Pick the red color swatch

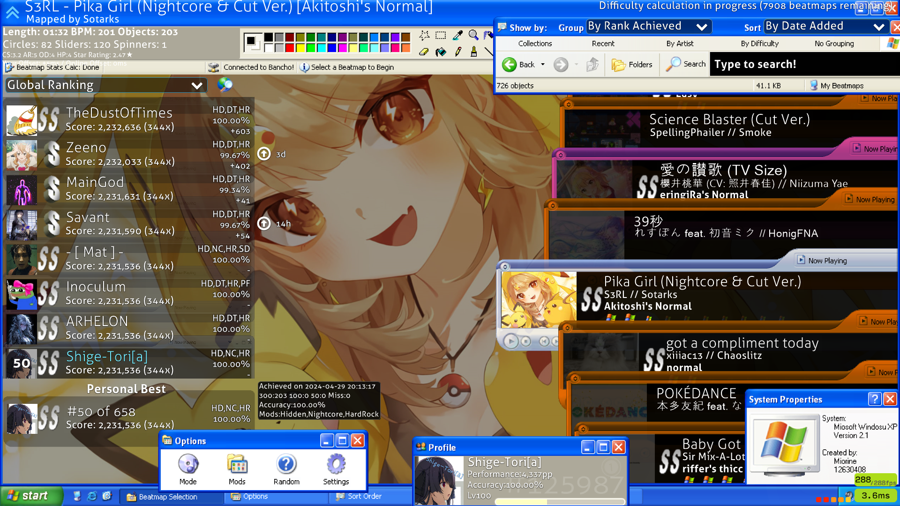pos(290,48)
